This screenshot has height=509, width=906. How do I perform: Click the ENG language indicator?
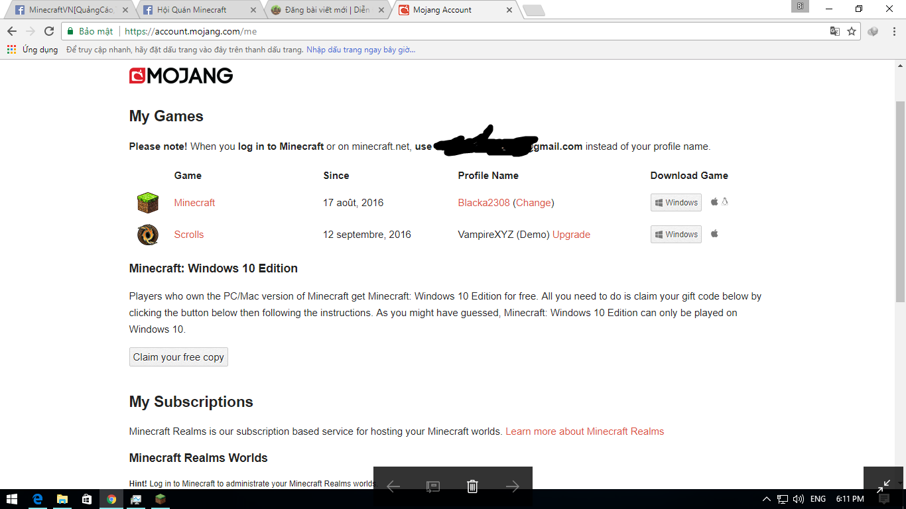click(818, 499)
